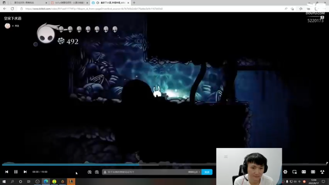Image resolution: width=329 pixels, height=185 pixels.
Task: Skip to the next video
Action: click(25, 172)
